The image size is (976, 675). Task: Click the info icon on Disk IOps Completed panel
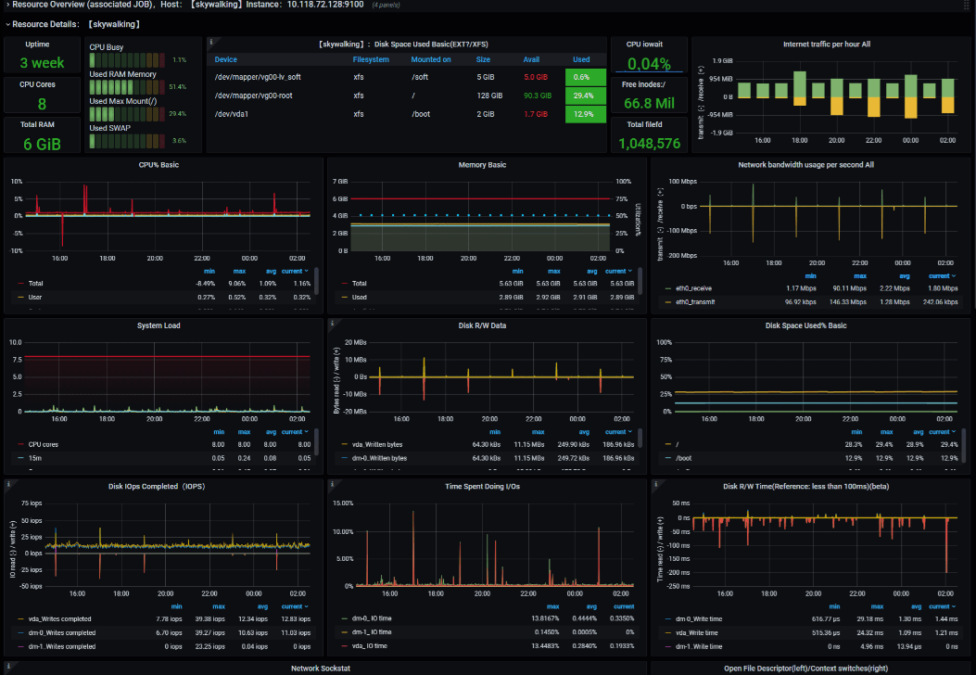[8, 484]
